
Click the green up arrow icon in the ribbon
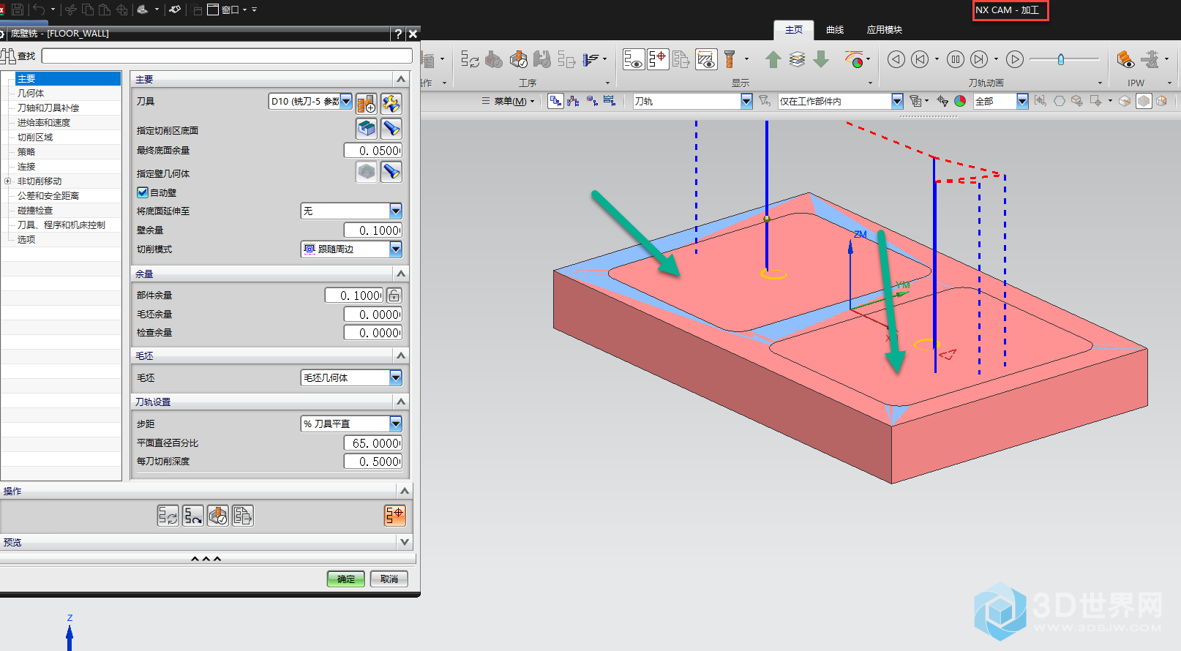tap(773, 59)
